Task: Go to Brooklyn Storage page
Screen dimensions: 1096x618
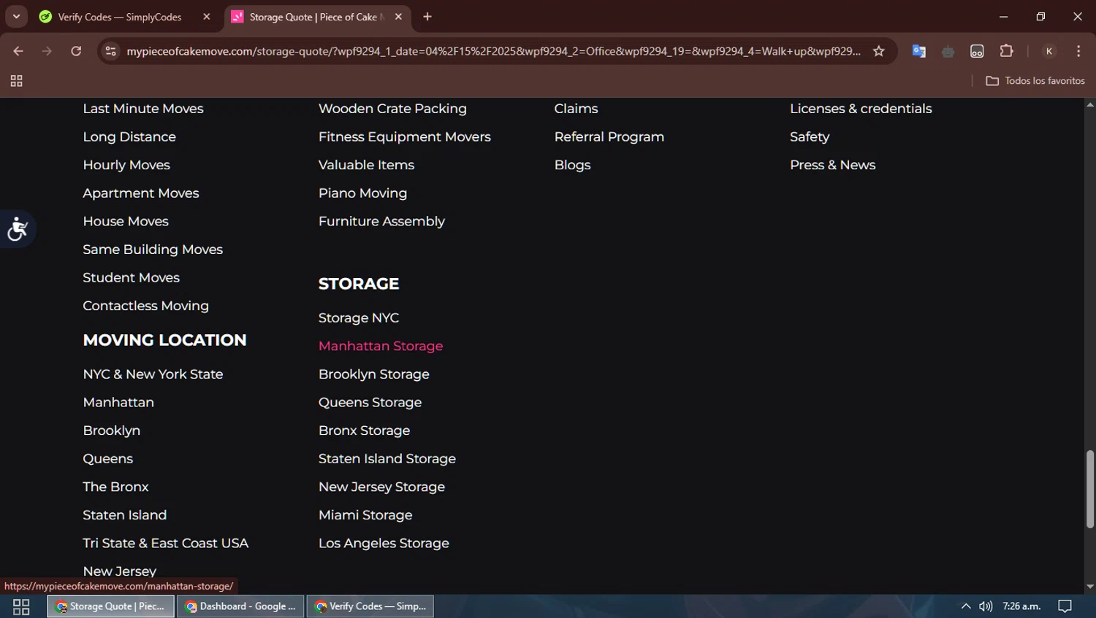Action: [374, 374]
